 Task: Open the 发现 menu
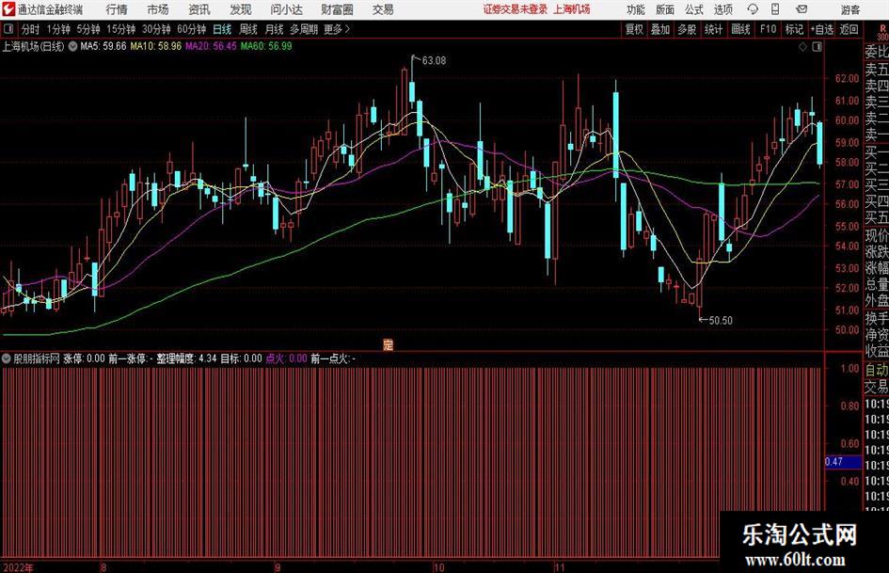[x=241, y=9]
